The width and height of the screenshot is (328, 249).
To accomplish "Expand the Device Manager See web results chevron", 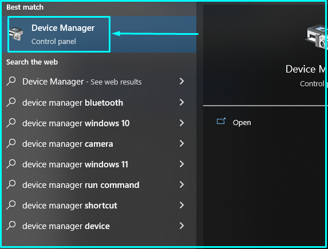I will [x=181, y=81].
